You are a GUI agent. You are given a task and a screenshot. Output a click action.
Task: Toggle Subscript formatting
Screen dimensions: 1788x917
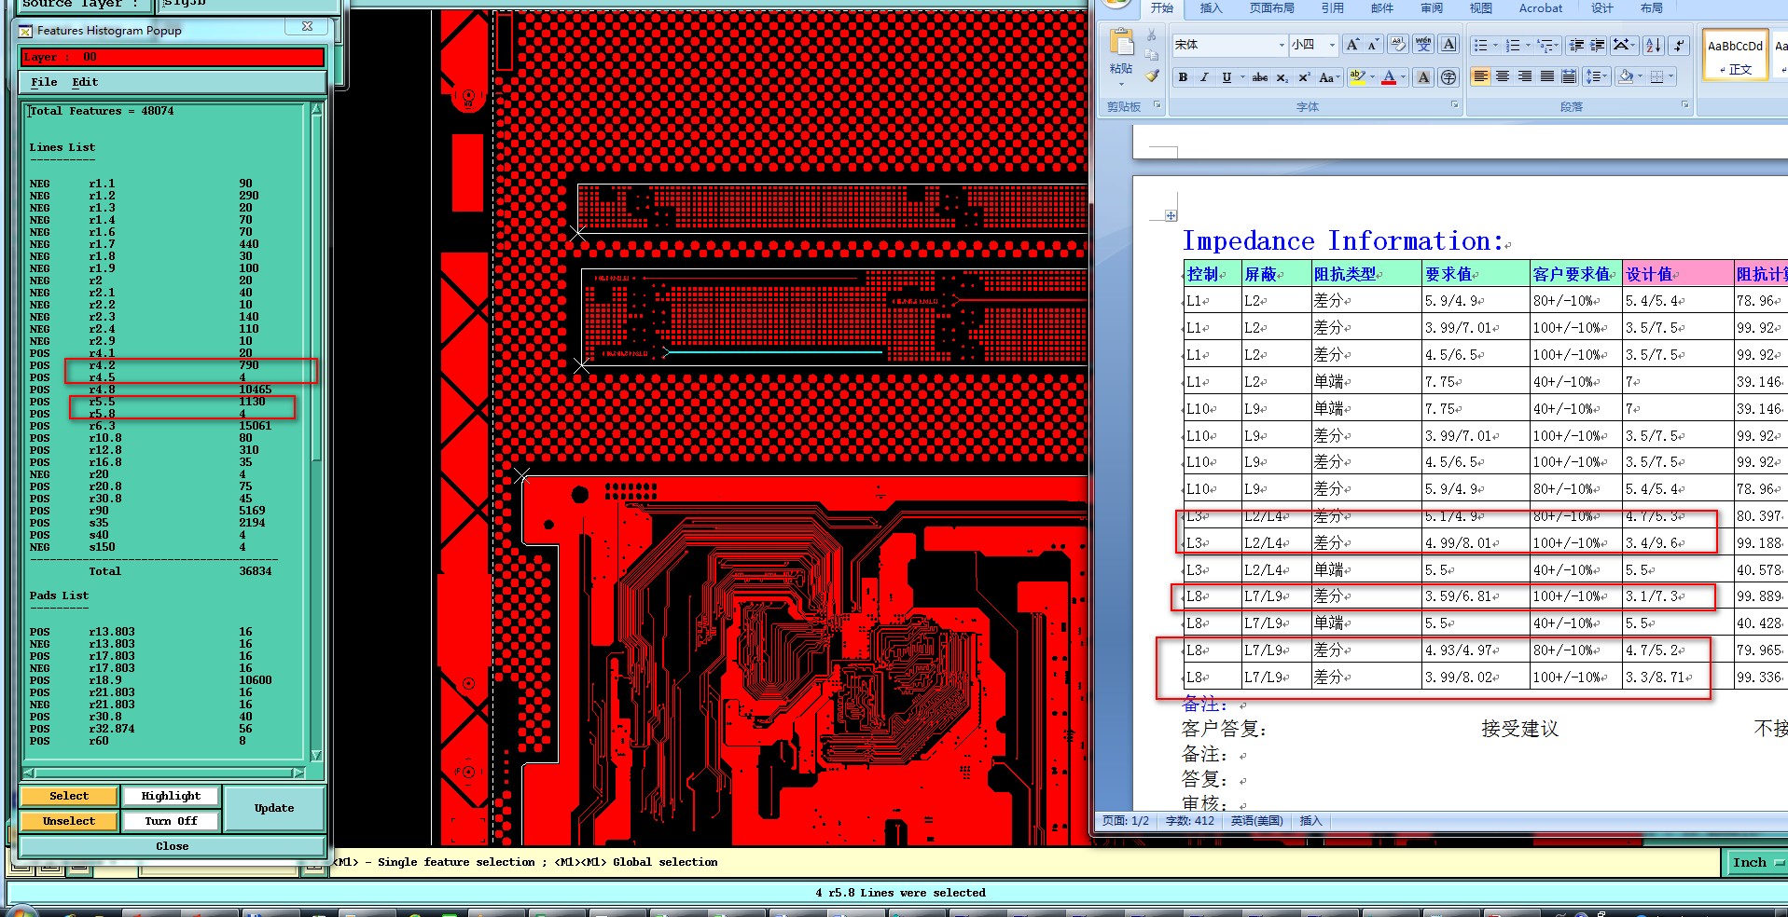[x=1282, y=77]
